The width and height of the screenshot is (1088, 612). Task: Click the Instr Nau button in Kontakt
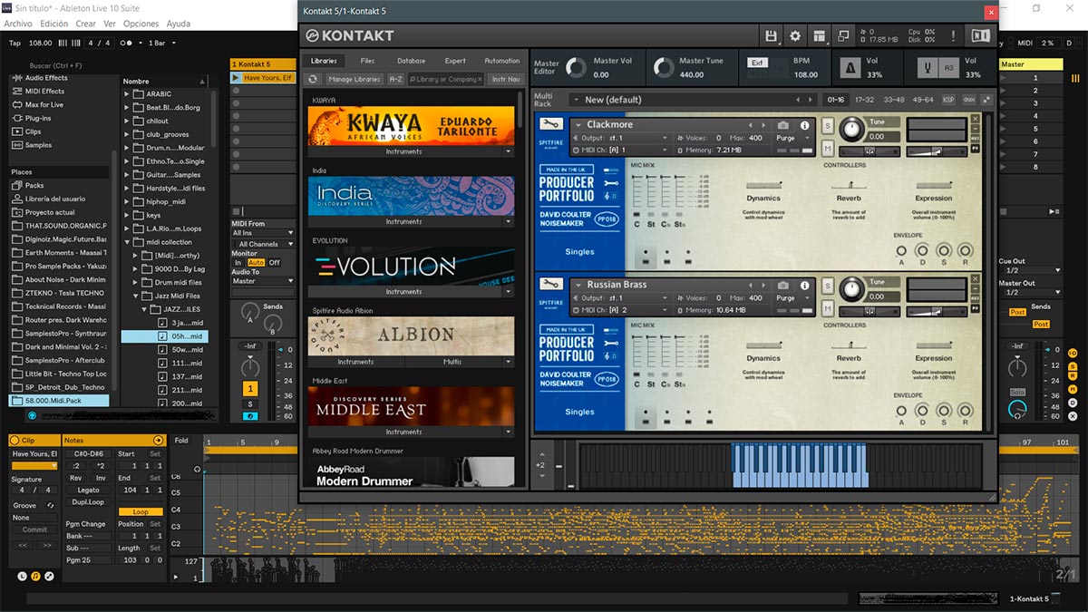click(506, 79)
